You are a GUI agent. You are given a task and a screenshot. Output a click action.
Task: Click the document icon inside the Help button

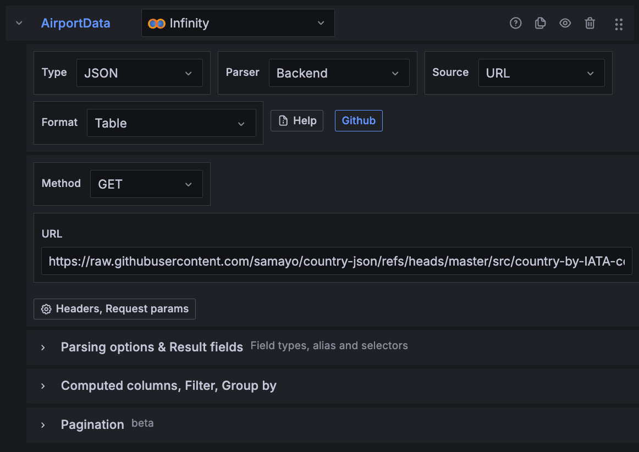click(283, 120)
